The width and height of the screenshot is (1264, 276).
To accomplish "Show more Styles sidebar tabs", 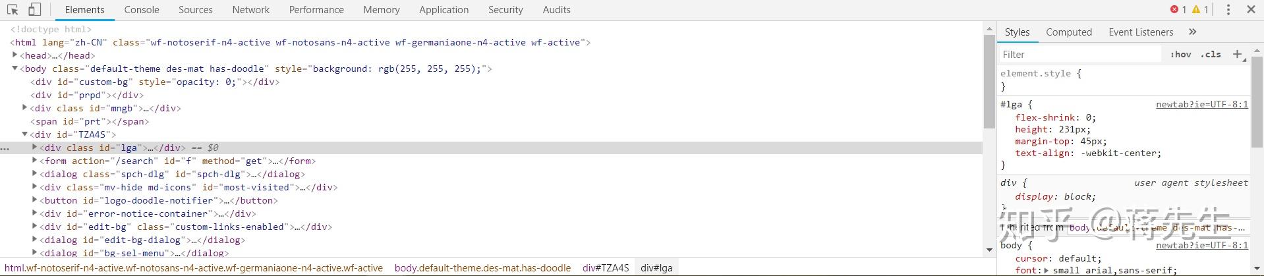I will [1192, 32].
